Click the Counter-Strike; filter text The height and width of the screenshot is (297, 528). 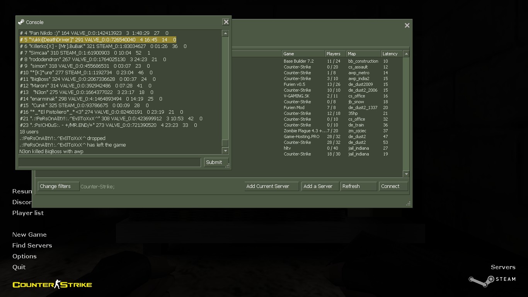[x=97, y=187]
